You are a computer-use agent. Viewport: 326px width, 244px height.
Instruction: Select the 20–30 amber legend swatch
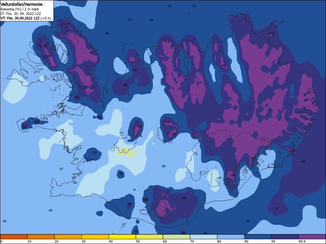click(68, 237)
